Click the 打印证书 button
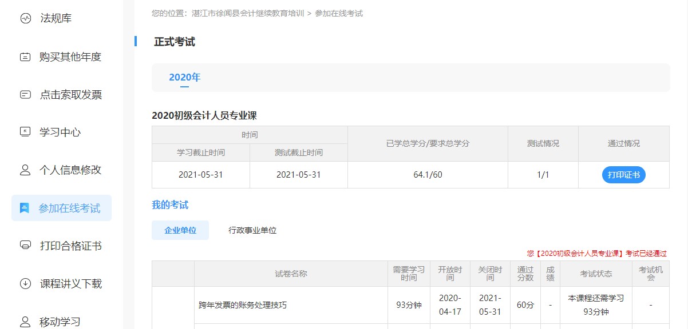This screenshot has width=688, height=329. pyautogui.click(x=623, y=175)
